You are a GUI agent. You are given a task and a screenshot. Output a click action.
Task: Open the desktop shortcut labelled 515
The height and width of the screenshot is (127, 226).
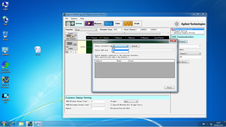click(x=5, y=98)
